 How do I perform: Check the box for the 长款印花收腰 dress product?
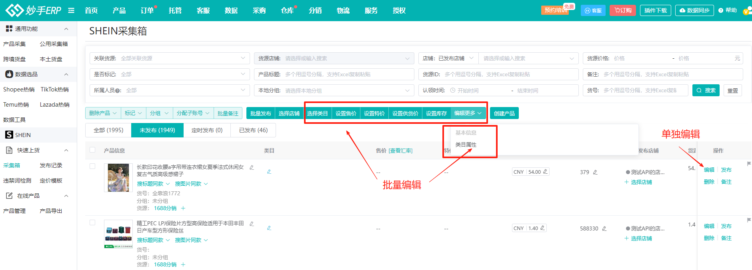coord(93,166)
